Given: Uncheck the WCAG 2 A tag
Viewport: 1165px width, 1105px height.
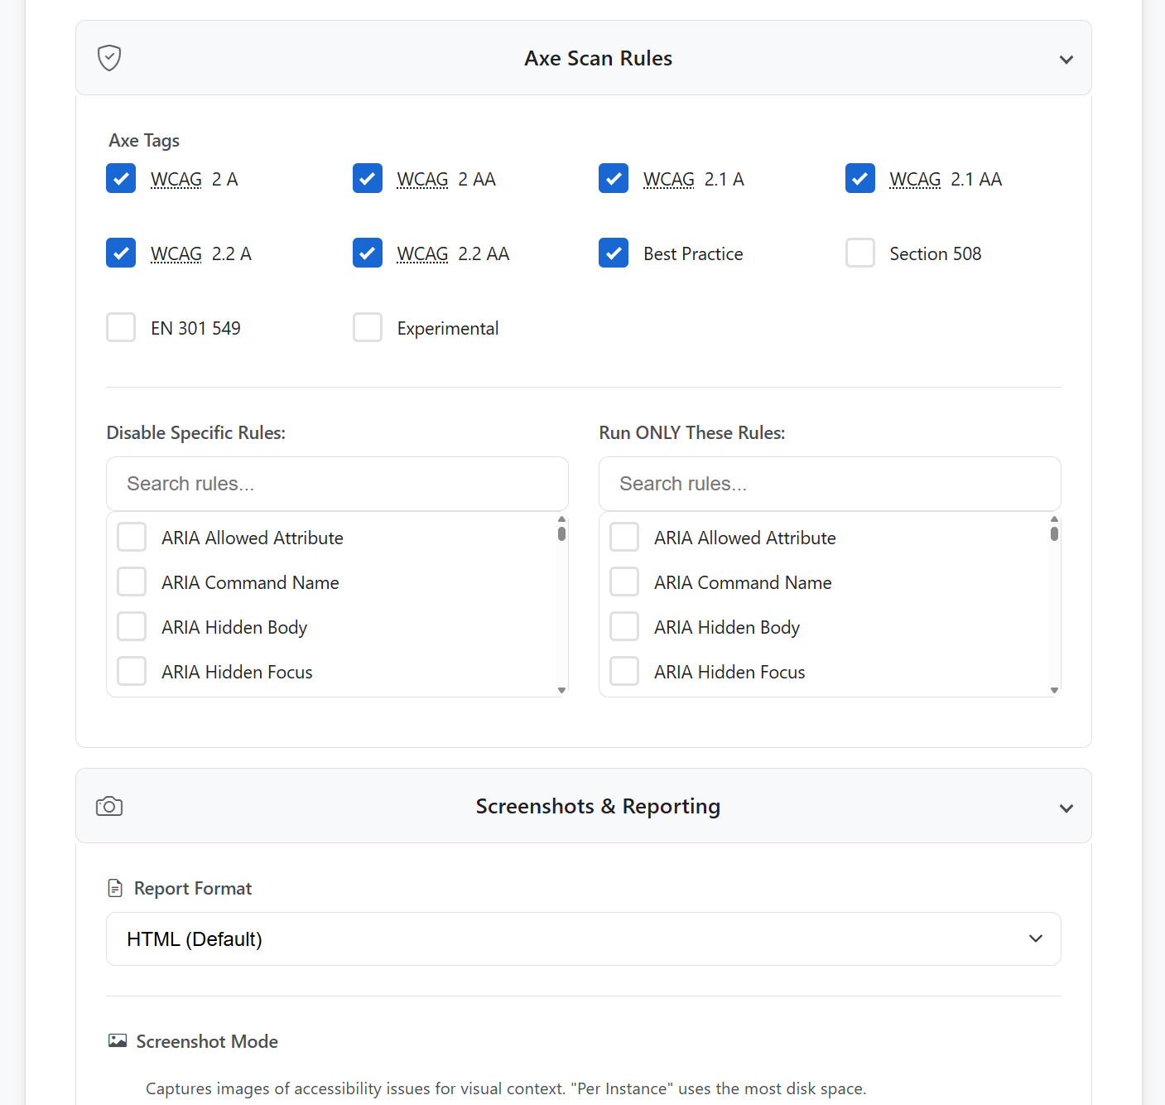Looking at the screenshot, I should [121, 179].
